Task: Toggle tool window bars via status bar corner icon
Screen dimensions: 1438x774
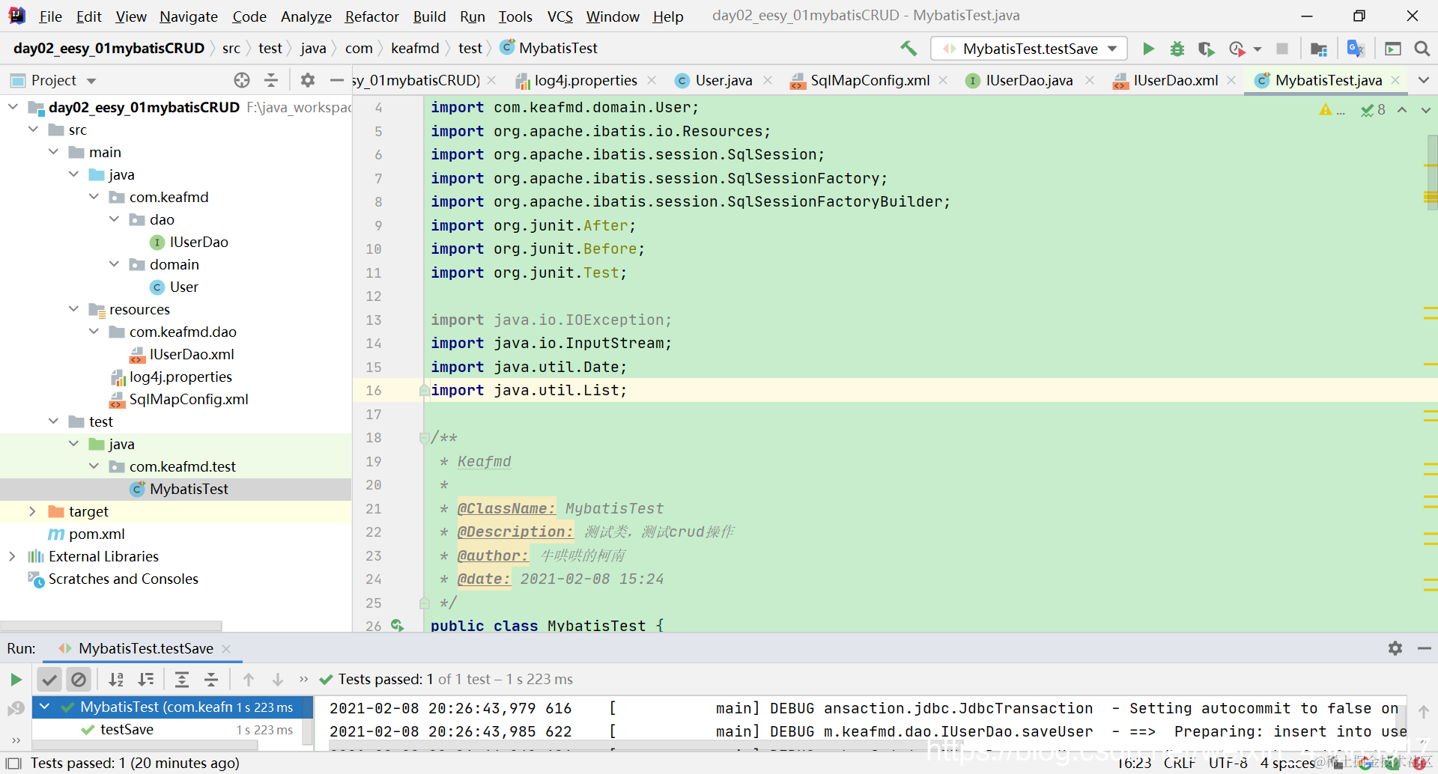Action: [x=13, y=764]
